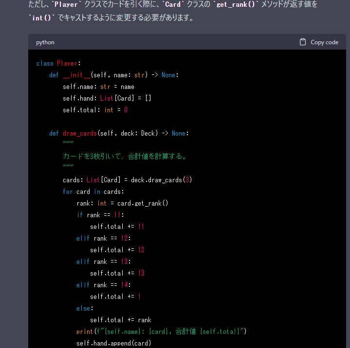Click 'self.hand.append(card)' line
This screenshot has height=348, width=350.
tap(114, 343)
